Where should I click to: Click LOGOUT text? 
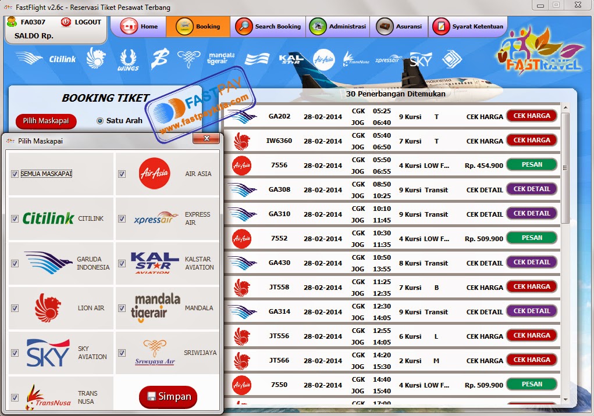coord(88,22)
